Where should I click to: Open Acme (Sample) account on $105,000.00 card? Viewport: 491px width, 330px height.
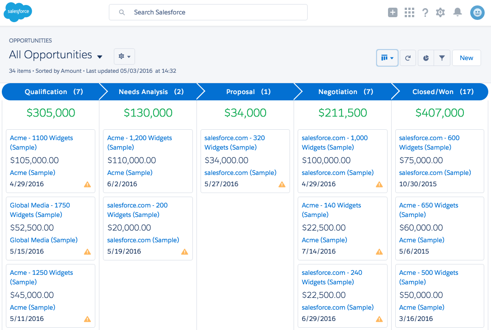[32, 173]
